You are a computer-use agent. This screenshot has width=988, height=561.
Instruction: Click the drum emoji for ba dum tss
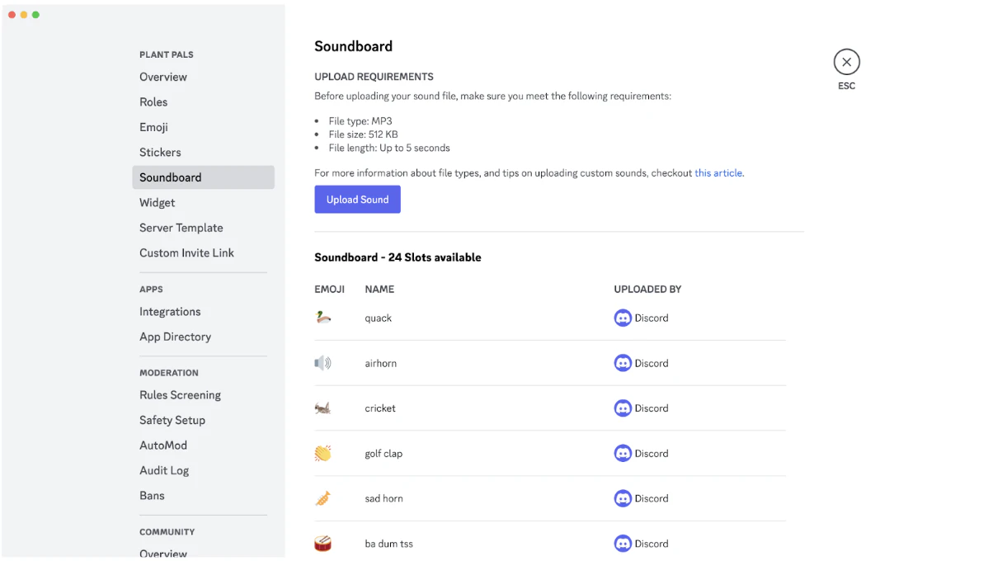pos(322,543)
